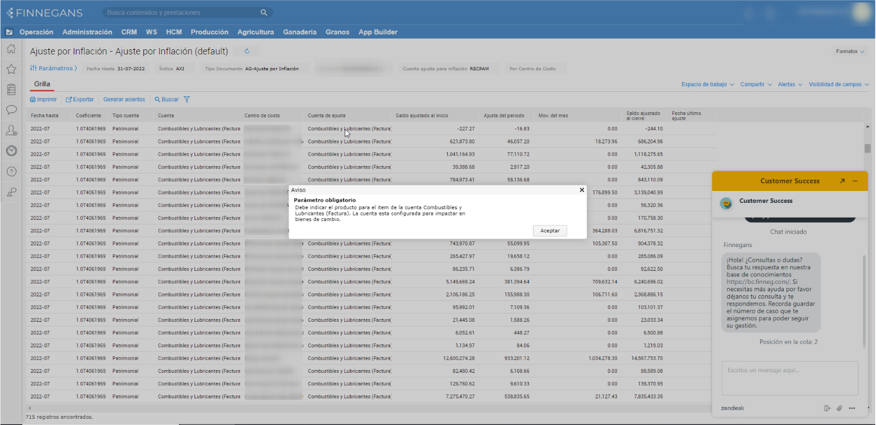876x425 pixels.
Task: Click the filter funnel icon beside Buscar
Action: (187, 100)
